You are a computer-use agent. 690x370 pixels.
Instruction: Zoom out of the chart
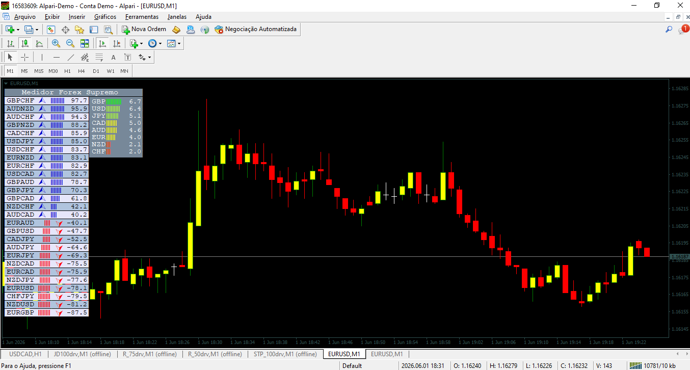70,44
